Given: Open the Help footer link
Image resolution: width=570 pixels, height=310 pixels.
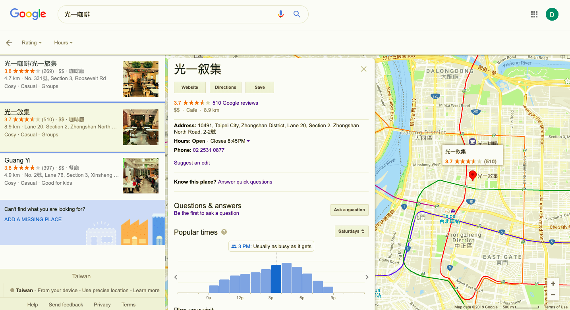Looking at the screenshot, I should click(x=33, y=305).
